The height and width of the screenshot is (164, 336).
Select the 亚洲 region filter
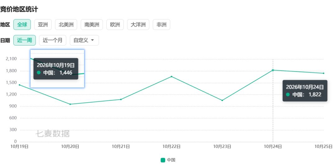tap(43, 24)
